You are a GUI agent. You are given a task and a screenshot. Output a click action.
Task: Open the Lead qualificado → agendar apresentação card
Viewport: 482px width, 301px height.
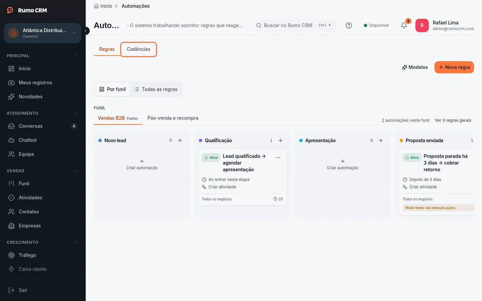pos(242,177)
